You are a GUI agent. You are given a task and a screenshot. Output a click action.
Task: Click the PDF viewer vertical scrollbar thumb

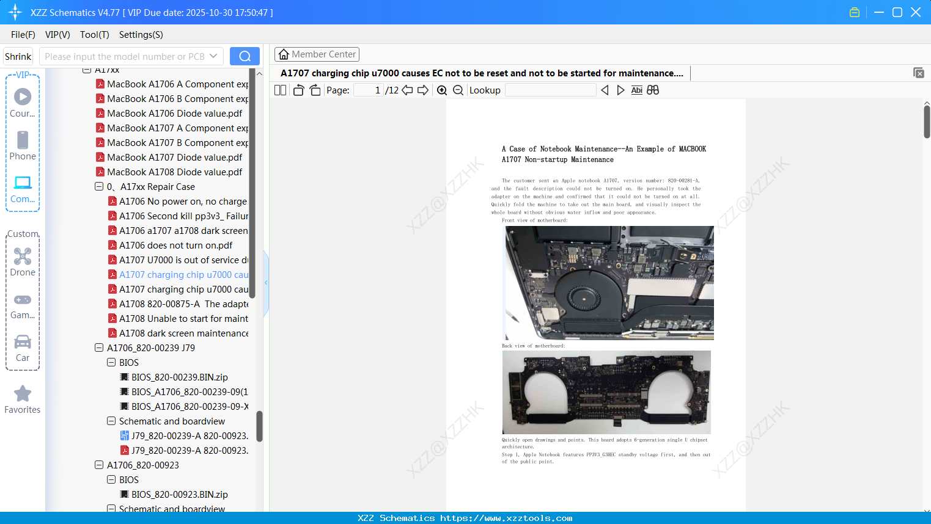point(927,122)
